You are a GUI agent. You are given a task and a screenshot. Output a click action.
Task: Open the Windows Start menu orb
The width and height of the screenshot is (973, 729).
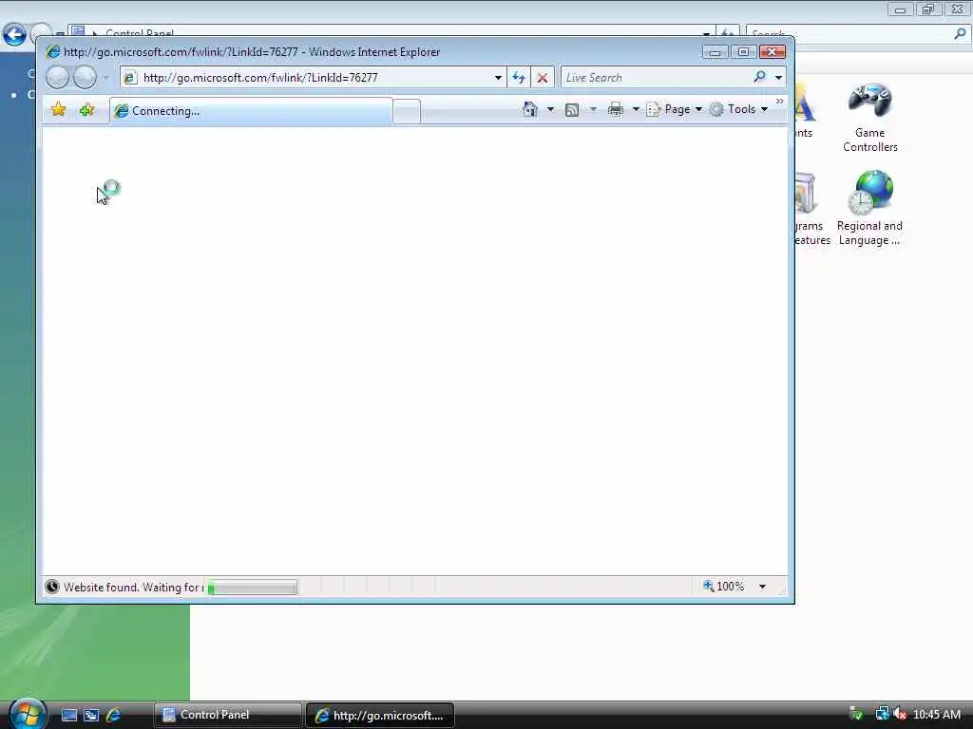pyautogui.click(x=27, y=715)
